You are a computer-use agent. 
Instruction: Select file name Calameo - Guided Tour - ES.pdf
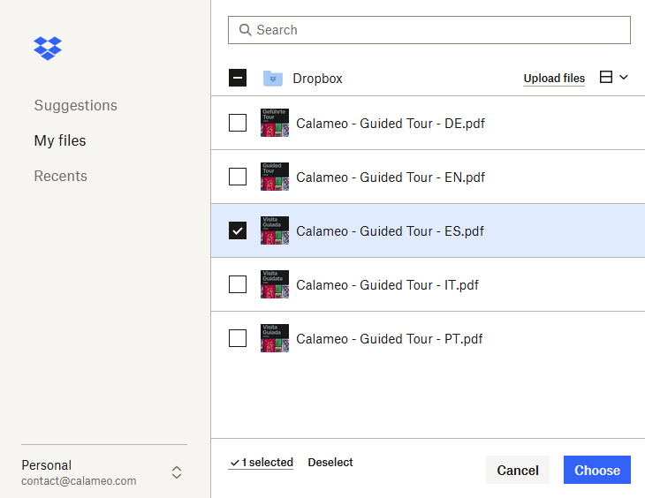[x=390, y=231]
